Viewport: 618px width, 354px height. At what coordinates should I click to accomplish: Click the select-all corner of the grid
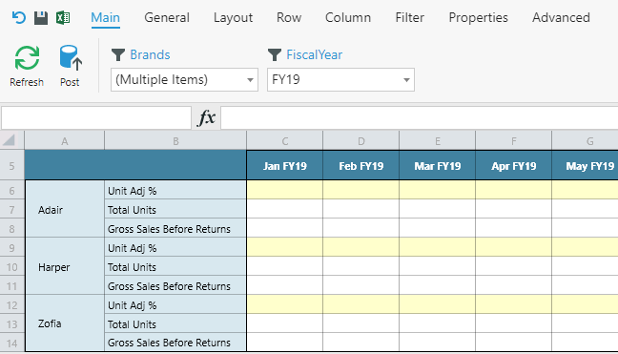[x=12, y=140]
